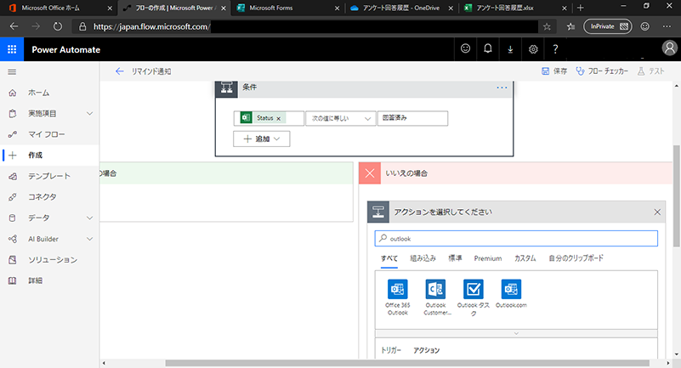Click the red X いいえの場合 icon
Screen dimensions: 681x368
(x=370, y=173)
